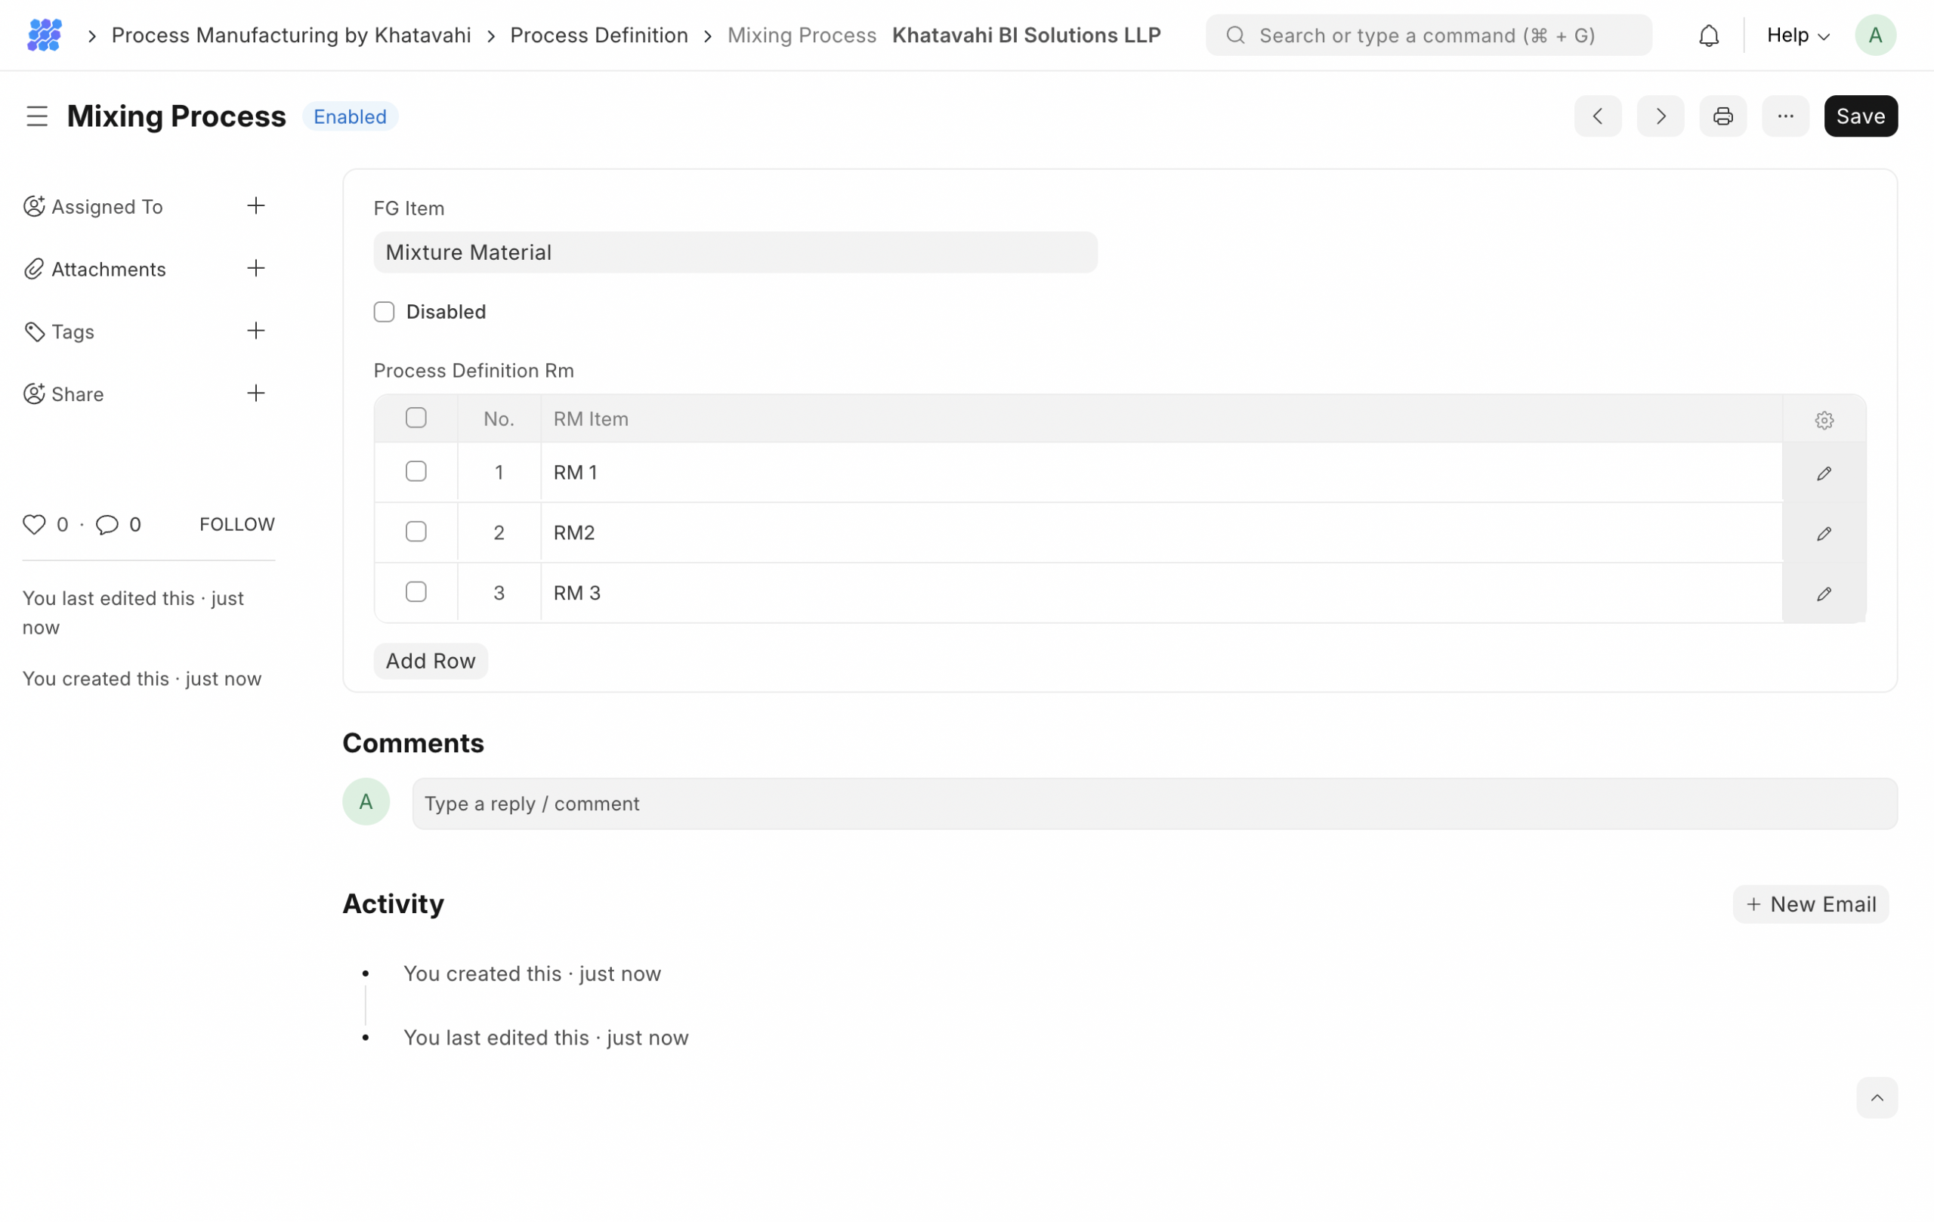Screen dimensions: 1934x1222
Task: Click the reply / comment input field
Action: (1154, 804)
